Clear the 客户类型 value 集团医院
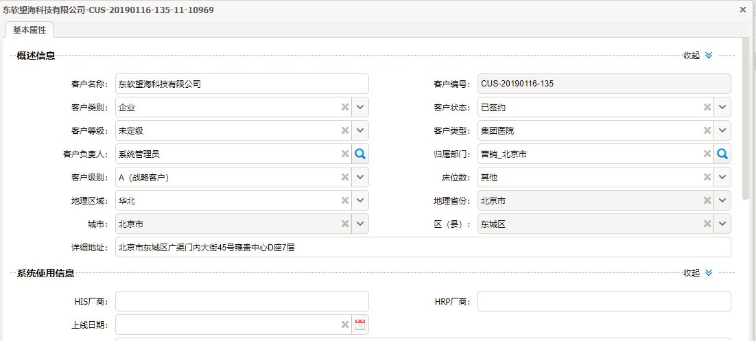The image size is (756, 341). click(707, 131)
